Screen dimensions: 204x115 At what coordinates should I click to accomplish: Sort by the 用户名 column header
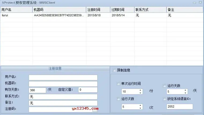click(x=16, y=10)
